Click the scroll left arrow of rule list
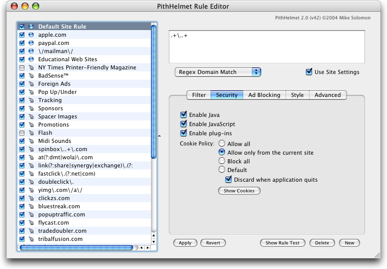 tap(142, 248)
